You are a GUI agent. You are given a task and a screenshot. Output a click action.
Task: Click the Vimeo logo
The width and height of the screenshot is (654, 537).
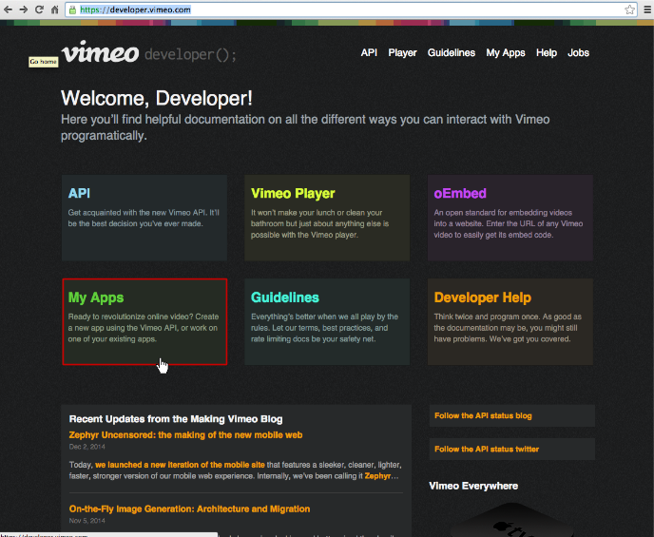click(x=100, y=52)
